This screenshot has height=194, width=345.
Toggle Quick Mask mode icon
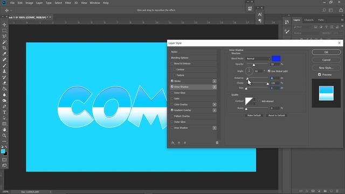click(x=4, y=160)
